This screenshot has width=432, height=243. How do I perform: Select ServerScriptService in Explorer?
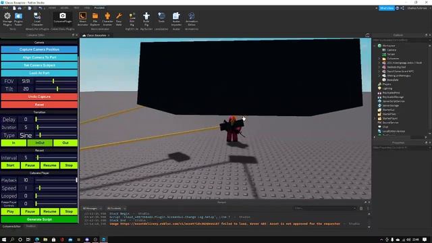(393, 101)
